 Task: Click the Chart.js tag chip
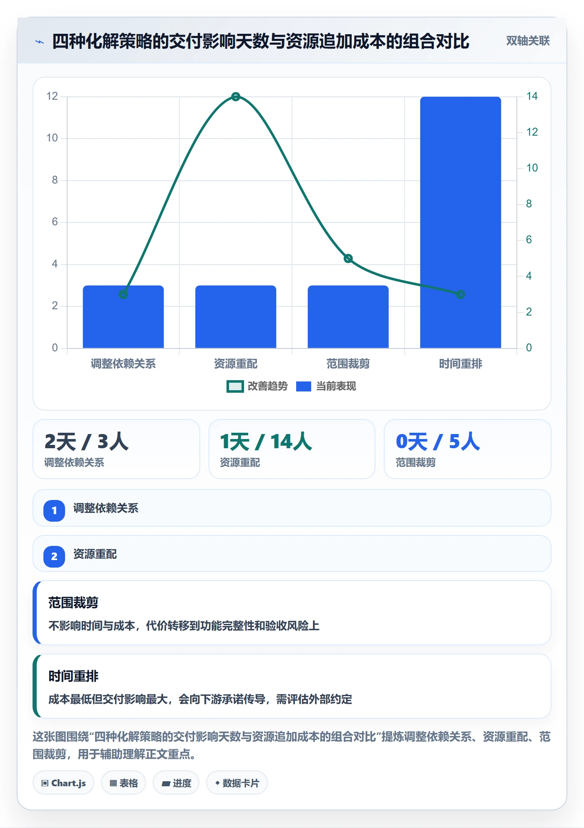(63, 783)
